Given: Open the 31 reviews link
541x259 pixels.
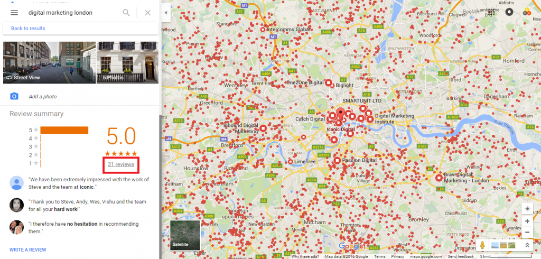Looking at the screenshot, I should click(121, 164).
